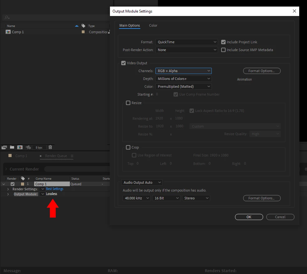This screenshot has width=307, height=274.
Task: Click the Comp 1 composition icon in Project panel
Action: (8, 32)
